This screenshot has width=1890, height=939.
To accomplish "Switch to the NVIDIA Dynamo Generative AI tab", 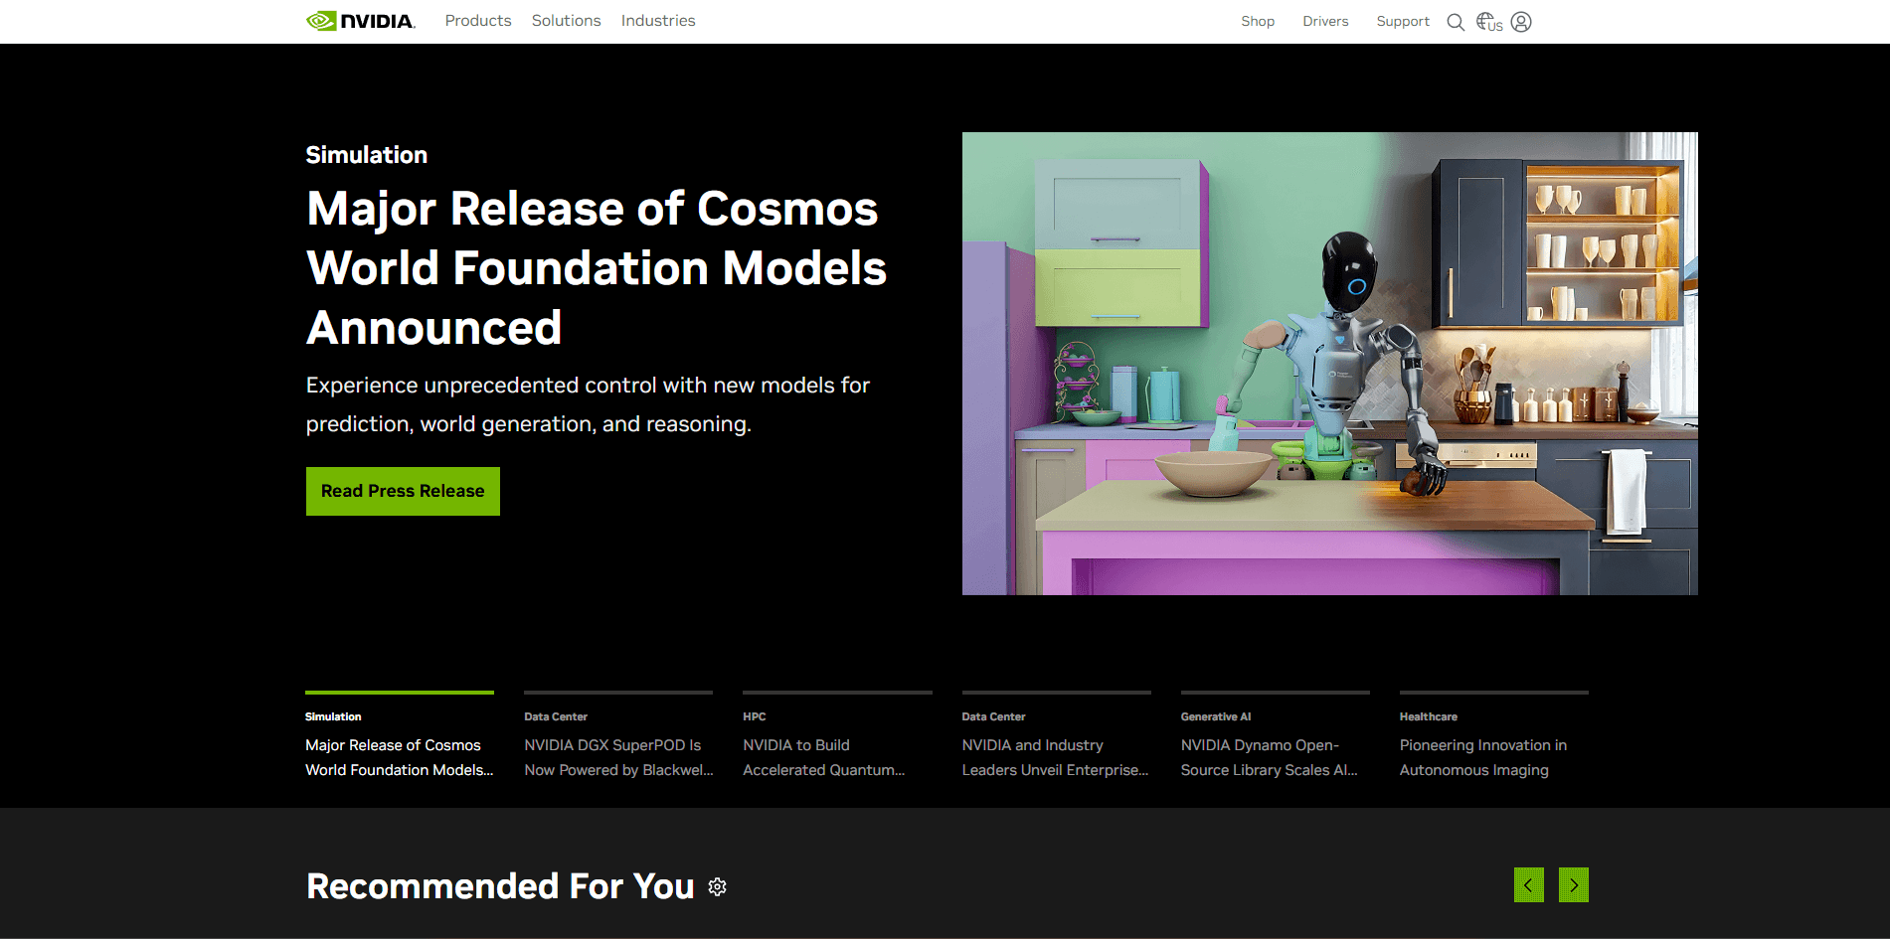I will tap(1274, 756).
